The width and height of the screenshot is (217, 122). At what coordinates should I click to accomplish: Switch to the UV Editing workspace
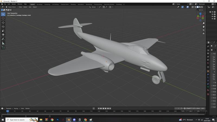tap(55, 4)
